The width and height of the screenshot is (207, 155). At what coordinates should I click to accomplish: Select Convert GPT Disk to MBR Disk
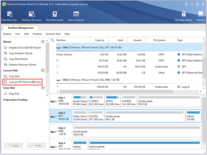point(22,82)
